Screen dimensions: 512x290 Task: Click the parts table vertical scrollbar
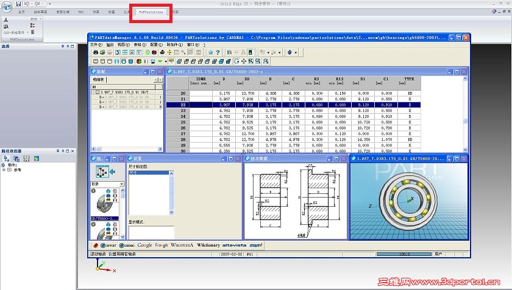click(465, 115)
